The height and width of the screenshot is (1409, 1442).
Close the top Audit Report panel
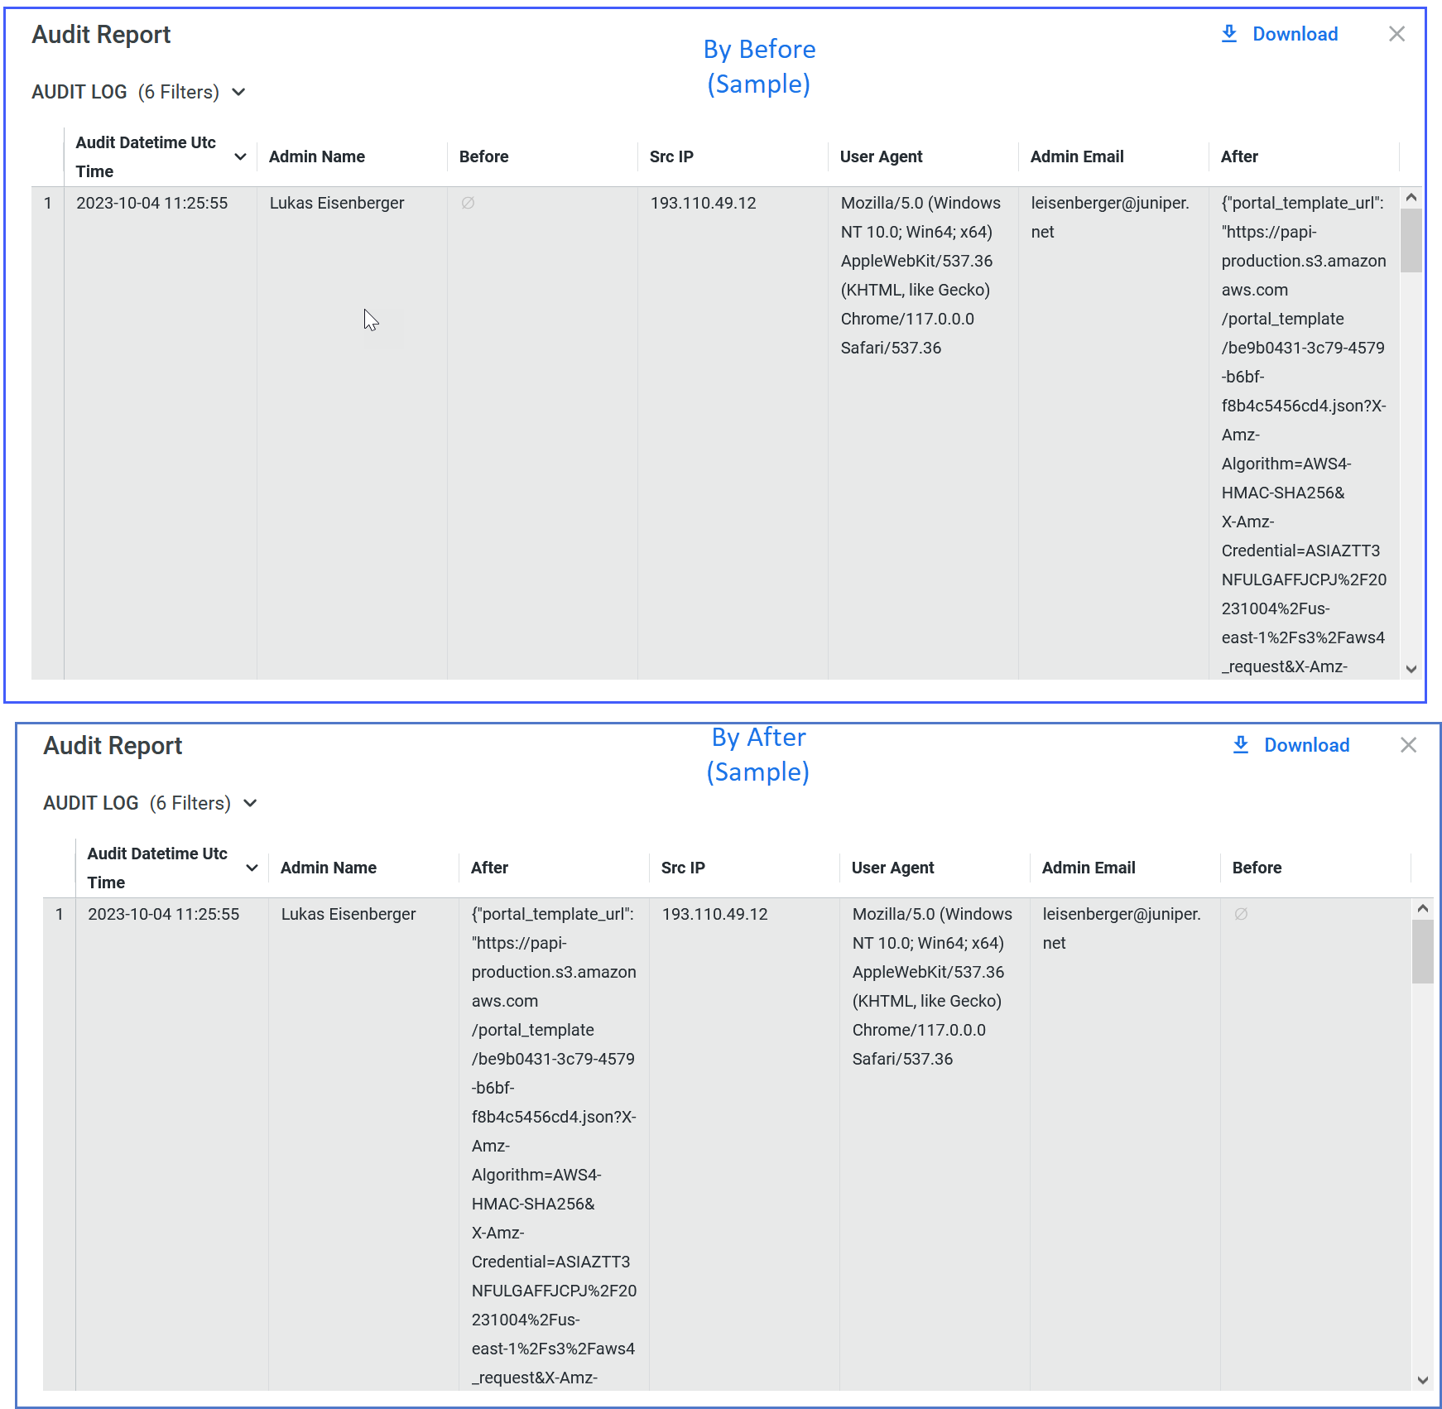point(1396,34)
